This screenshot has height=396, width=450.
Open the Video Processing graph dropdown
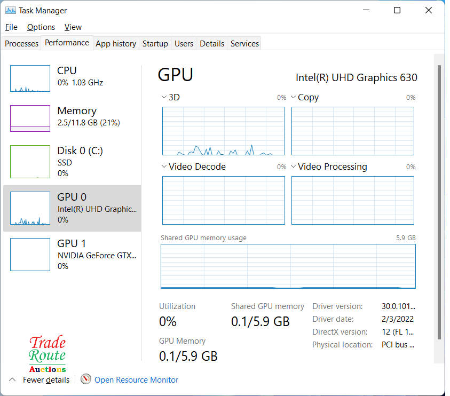293,167
